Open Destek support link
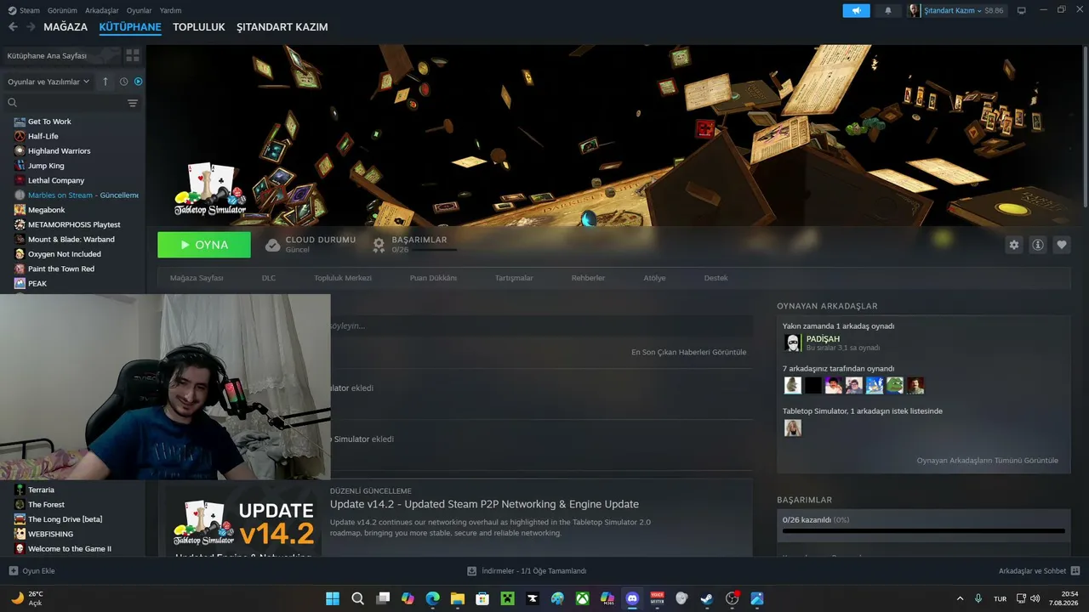This screenshot has height=612, width=1089. (x=716, y=278)
